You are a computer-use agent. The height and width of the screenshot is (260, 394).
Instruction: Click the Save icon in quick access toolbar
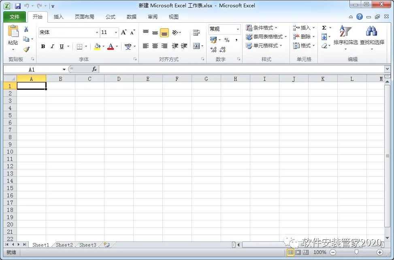[x=18, y=6]
